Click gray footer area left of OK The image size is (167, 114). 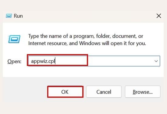coord(25,92)
